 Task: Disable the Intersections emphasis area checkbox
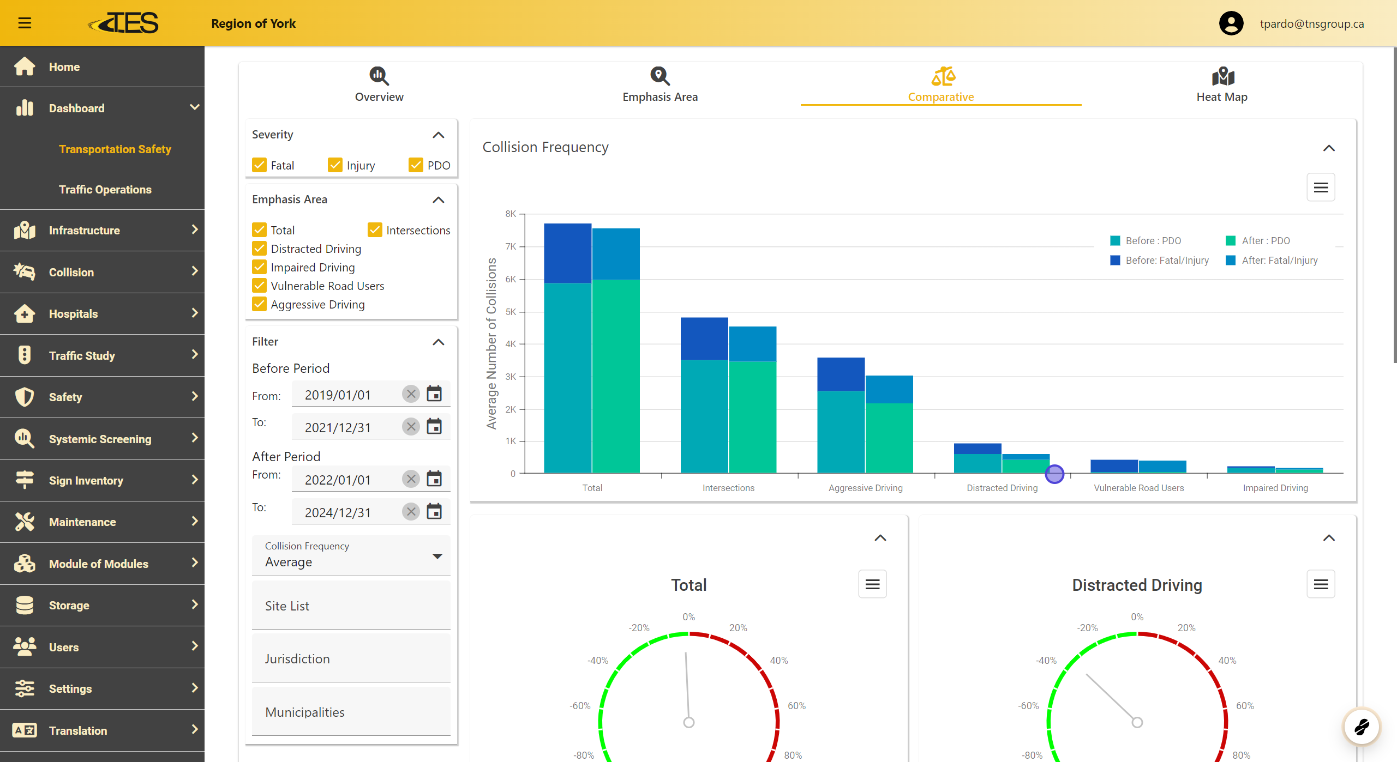(x=375, y=230)
